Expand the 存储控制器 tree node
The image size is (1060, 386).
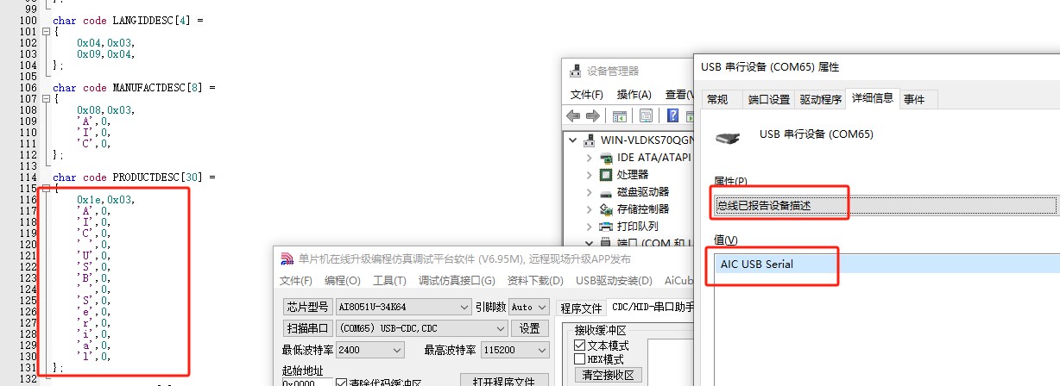click(x=590, y=209)
